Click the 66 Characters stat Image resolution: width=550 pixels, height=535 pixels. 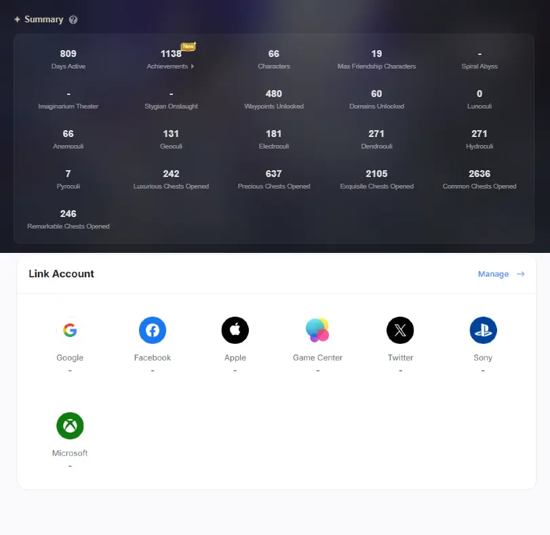273,59
